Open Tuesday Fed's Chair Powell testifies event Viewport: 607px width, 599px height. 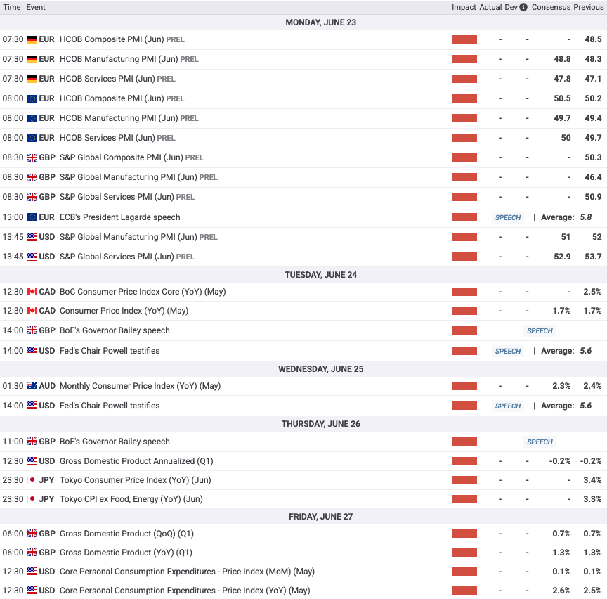tap(110, 351)
